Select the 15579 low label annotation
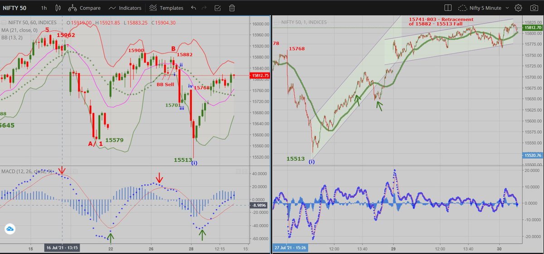Viewport: 544px width, 254px height. coord(115,140)
